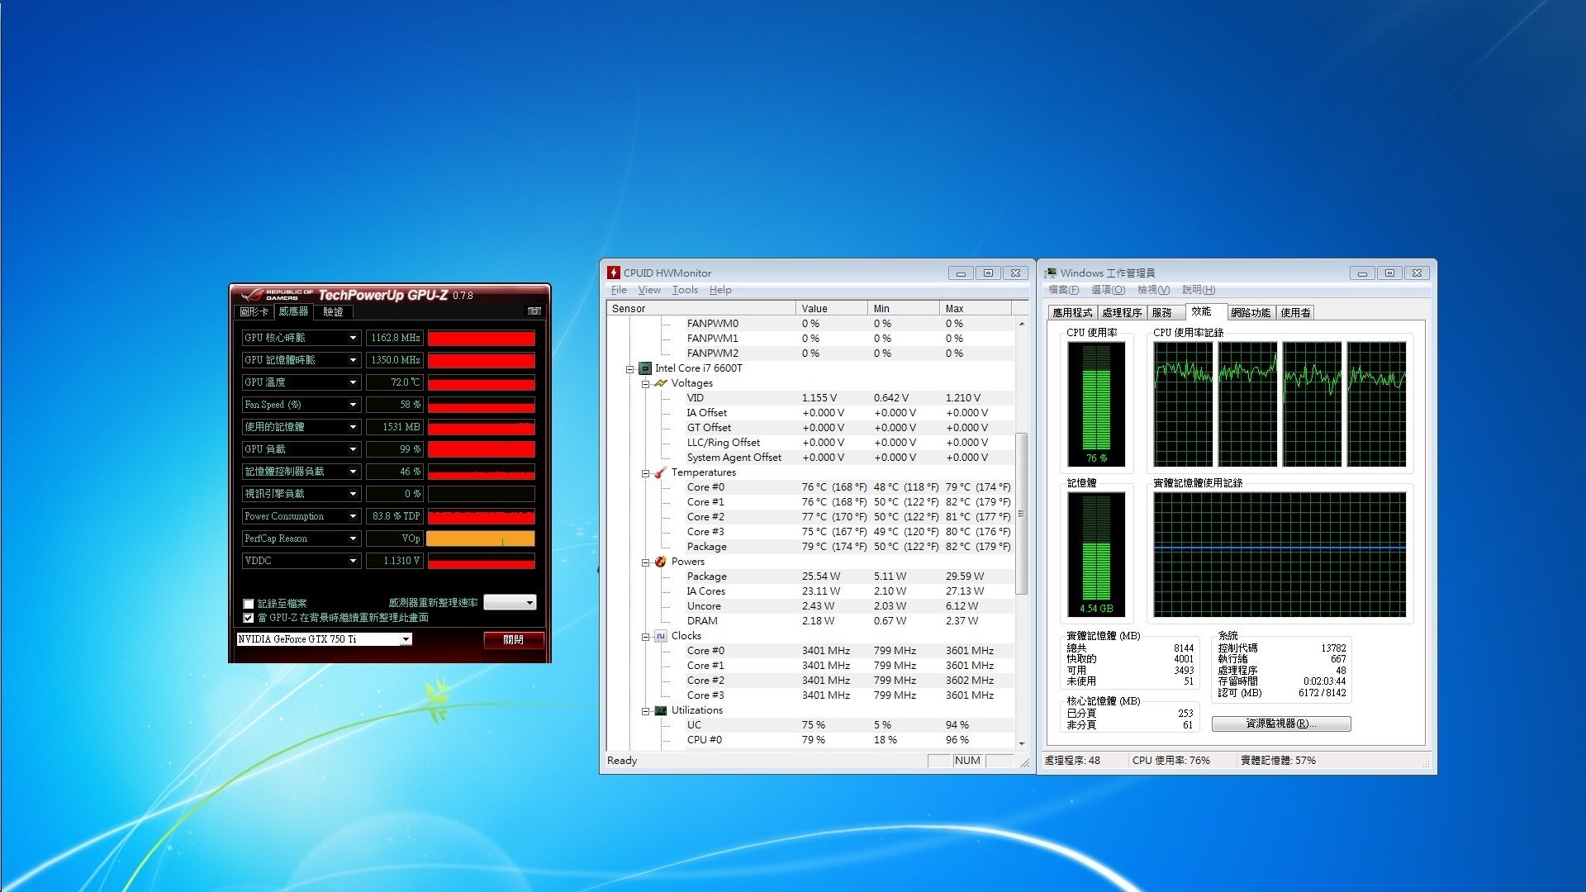Image resolution: width=1586 pixels, height=892 pixels.
Task: Switch to GPU-Z 驗證 tab
Action: [x=333, y=312]
